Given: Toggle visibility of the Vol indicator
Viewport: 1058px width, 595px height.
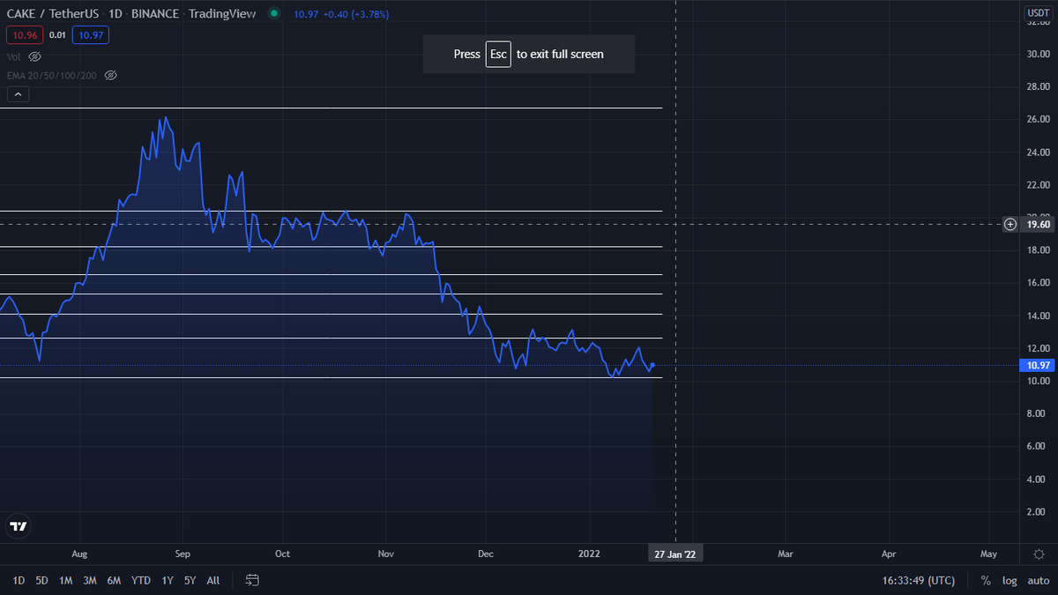Looking at the screenshot, I should [34, 56].
